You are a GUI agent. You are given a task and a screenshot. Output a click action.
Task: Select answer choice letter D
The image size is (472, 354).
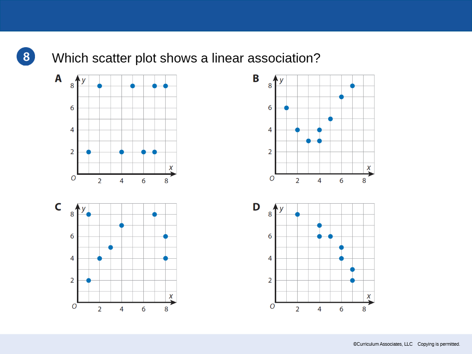256,207
